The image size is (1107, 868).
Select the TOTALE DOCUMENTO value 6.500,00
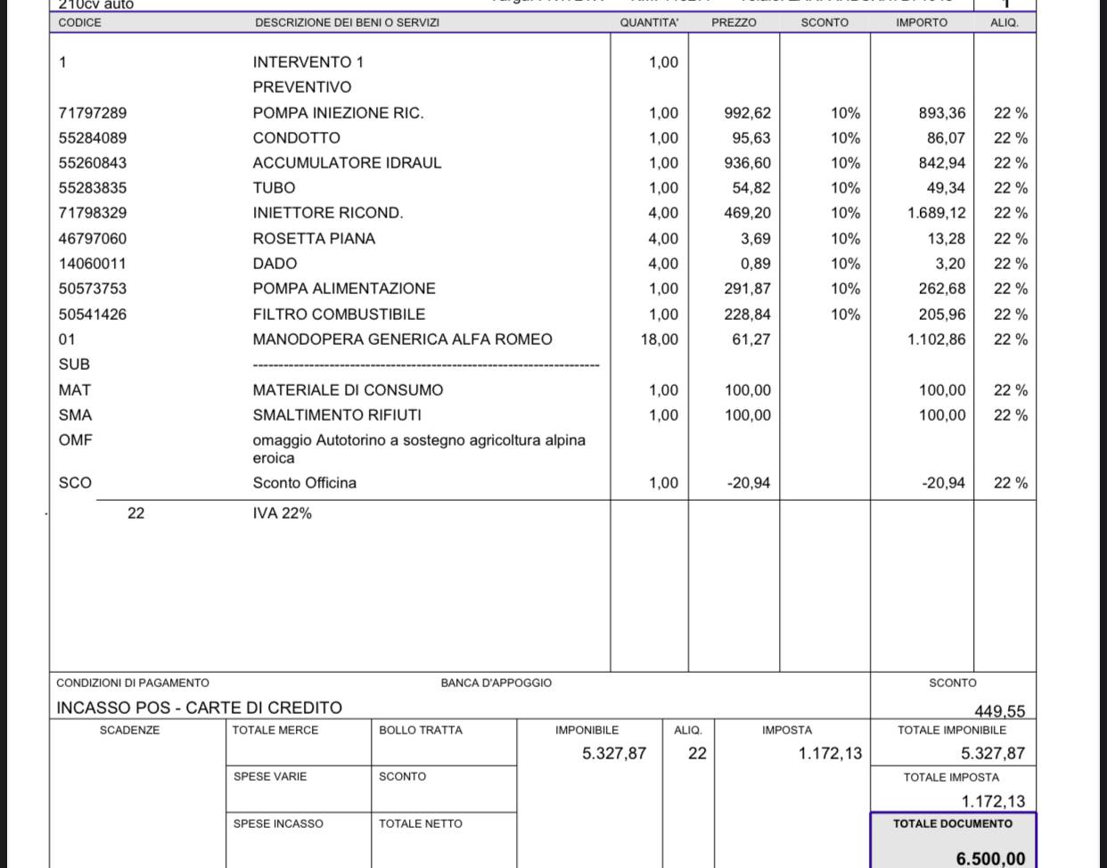[990, 858]
